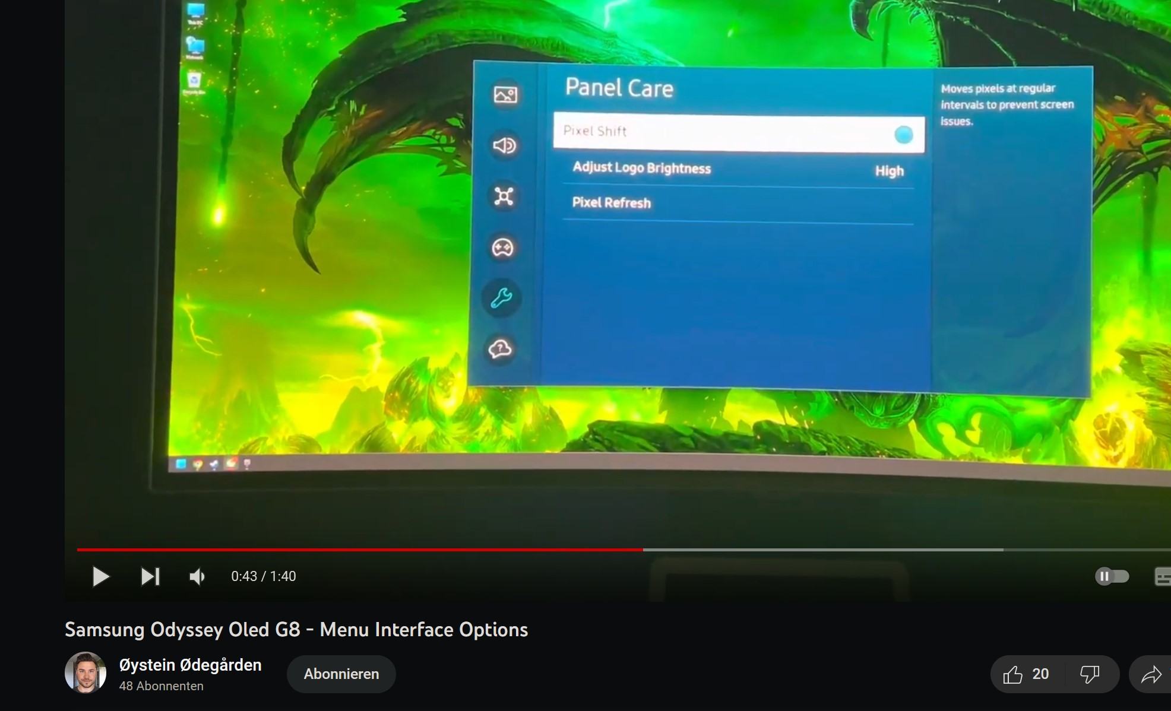Select the Support question icon in monitor menu
Image resolution: width=1171 pixels, height=711 pixels.
pos(500,348)
